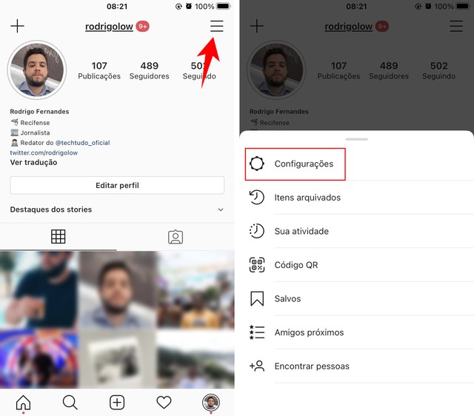Tap the profile avatar in the bottom bar
The width and height of the screenshot is (474, 416).
point(210,403)
